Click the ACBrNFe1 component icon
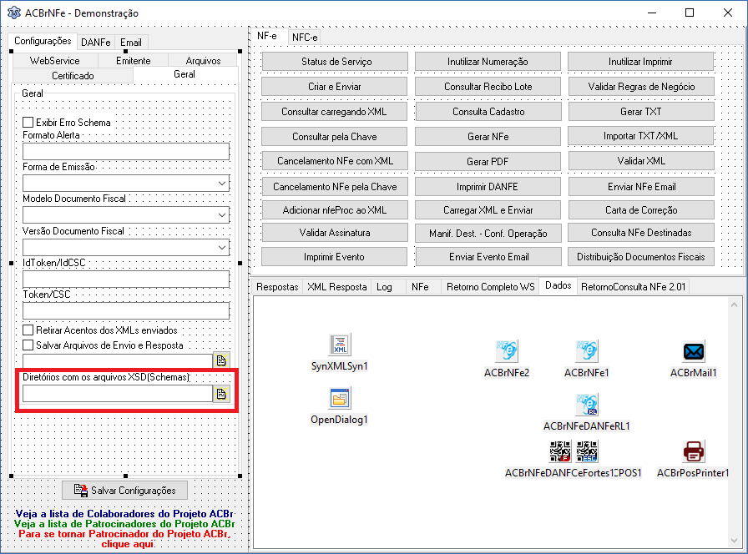748x554 pixels. pyautogui.click(x=587, y=351)
